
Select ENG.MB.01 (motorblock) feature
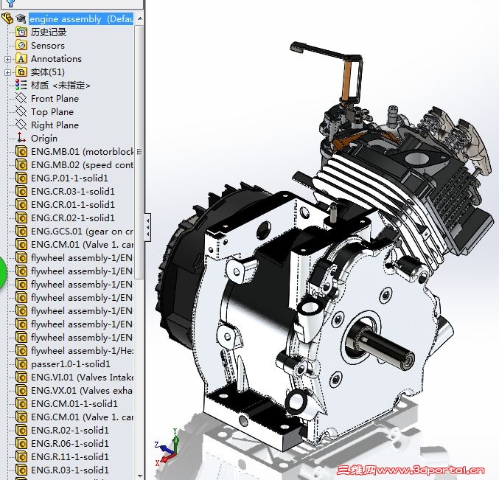[x=82, y=151]
